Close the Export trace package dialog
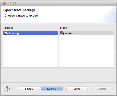 pyautogui.click(x=4, y=3)
